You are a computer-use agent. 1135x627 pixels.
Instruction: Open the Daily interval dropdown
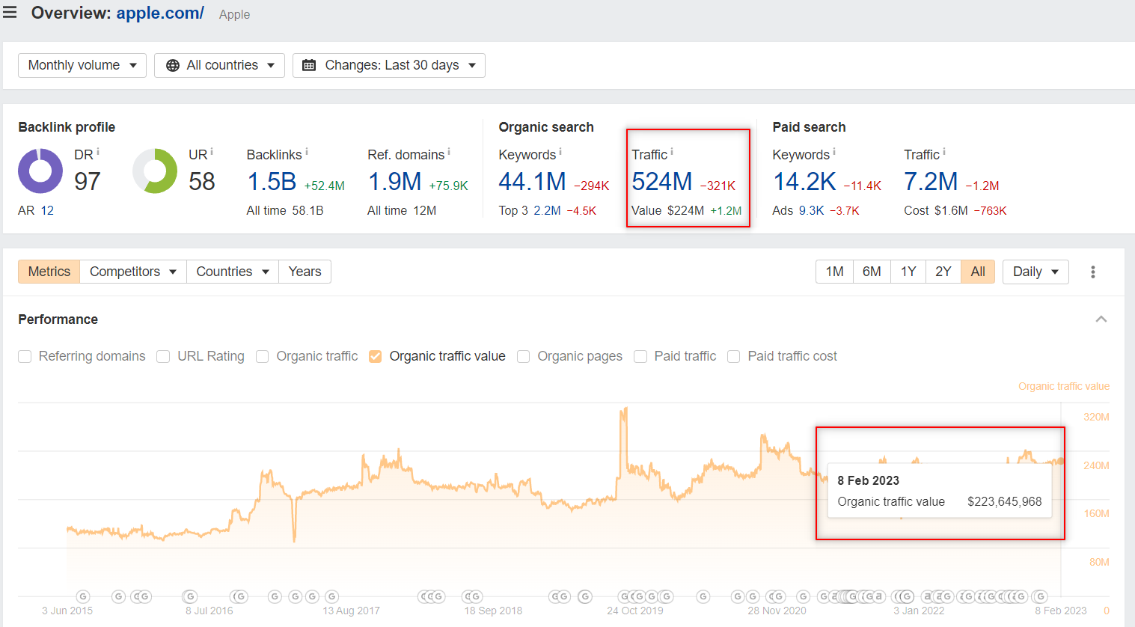coord(1035,272)
